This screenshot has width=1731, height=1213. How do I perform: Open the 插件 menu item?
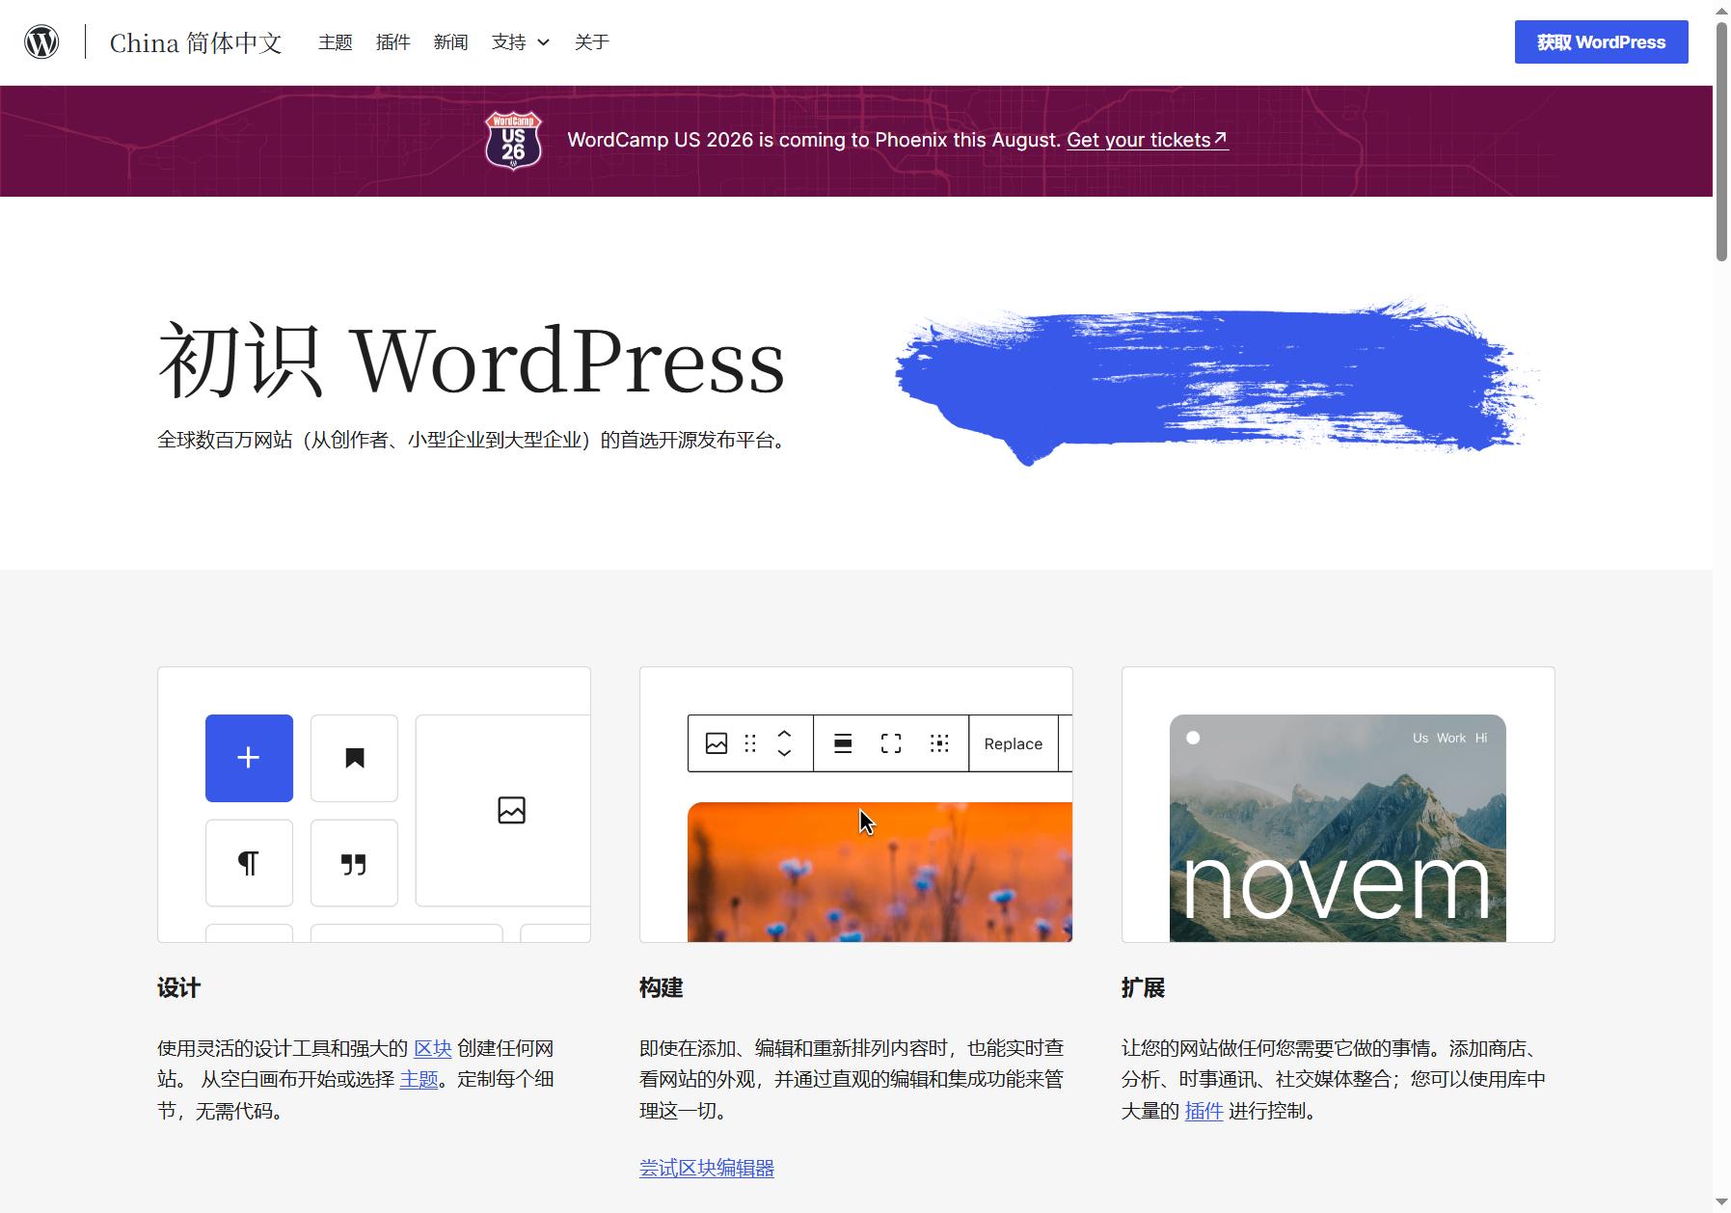[x=393, y=42]
